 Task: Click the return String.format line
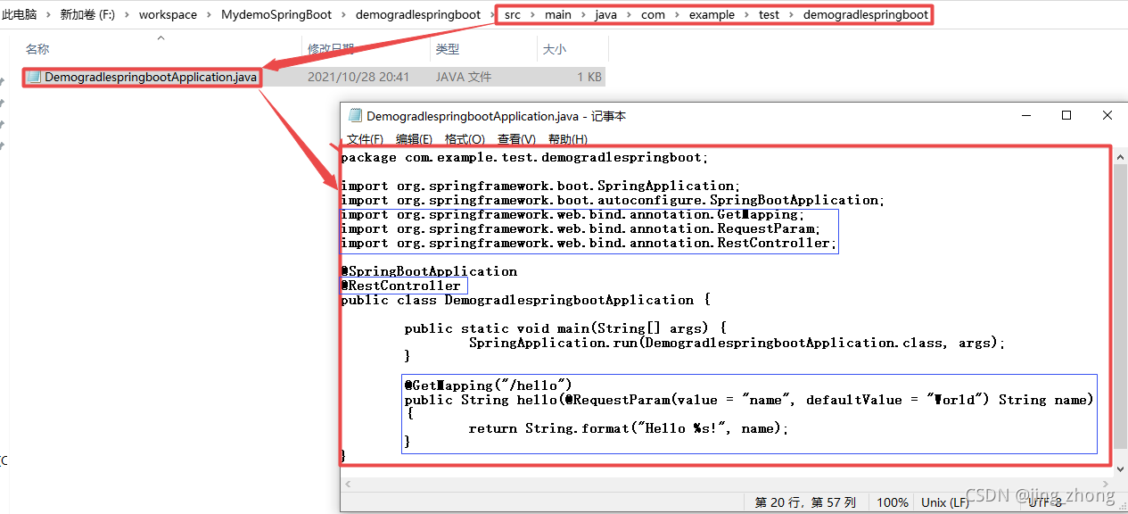629,428
